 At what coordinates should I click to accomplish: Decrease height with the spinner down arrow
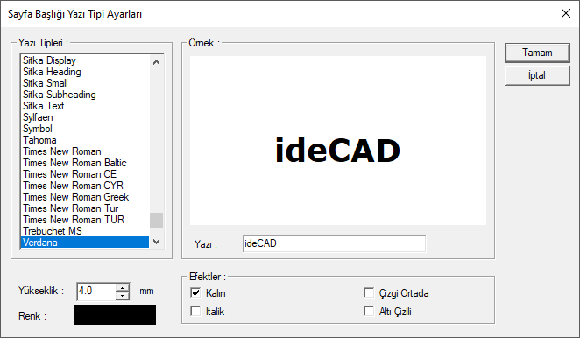pos(122,296)
